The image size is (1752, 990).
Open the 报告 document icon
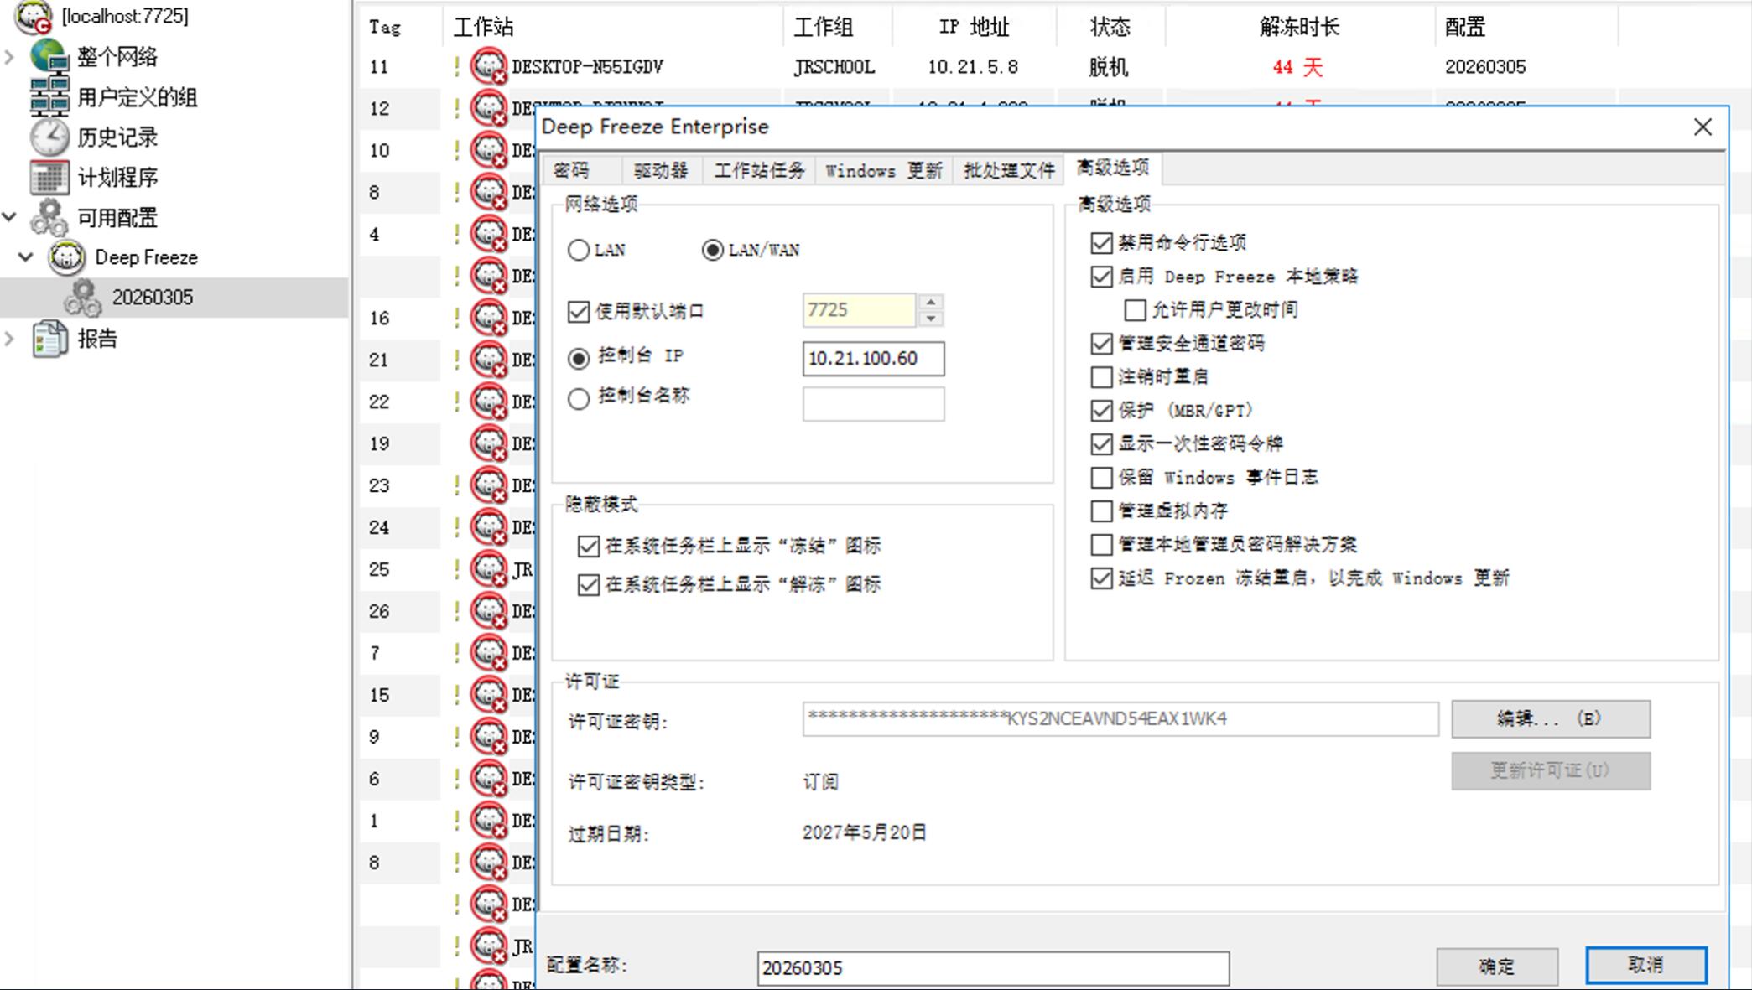(49, 339)
